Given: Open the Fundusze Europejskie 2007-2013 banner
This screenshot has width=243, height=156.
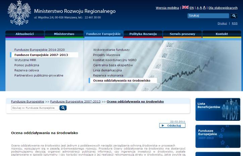Looking at the screenshot, I should pos(218,136).
